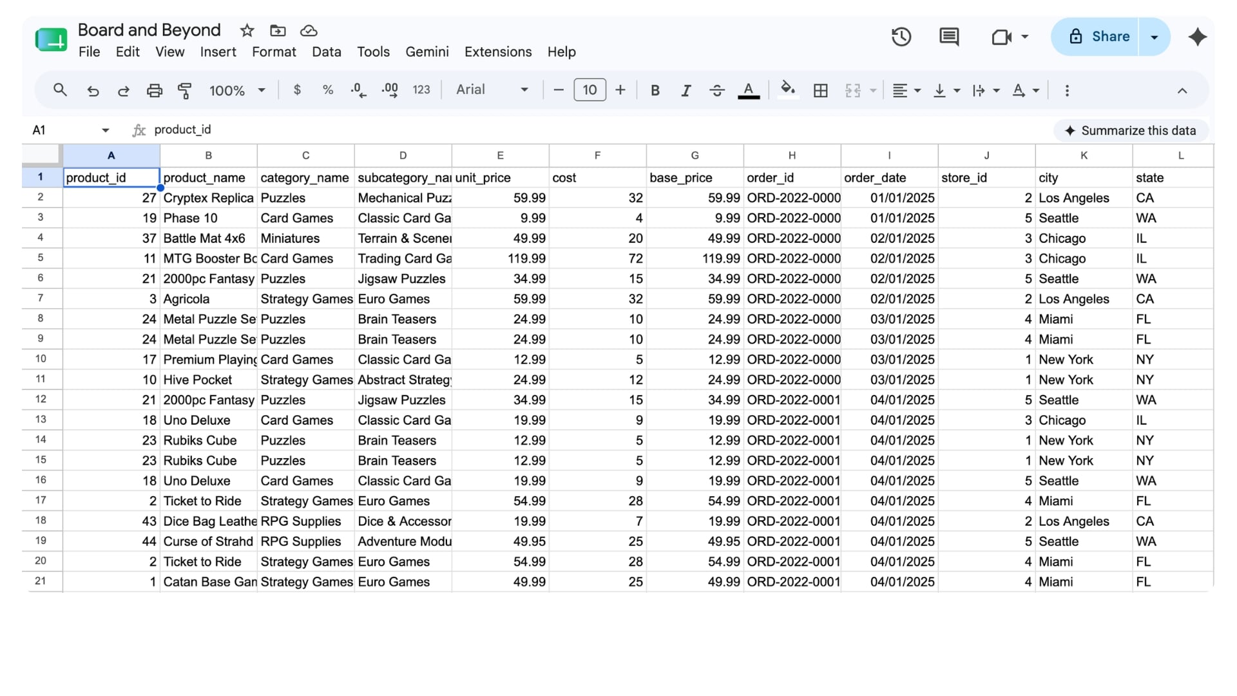
Task: Expand the Share options arrow
Action: click(x=1155, y=37)
